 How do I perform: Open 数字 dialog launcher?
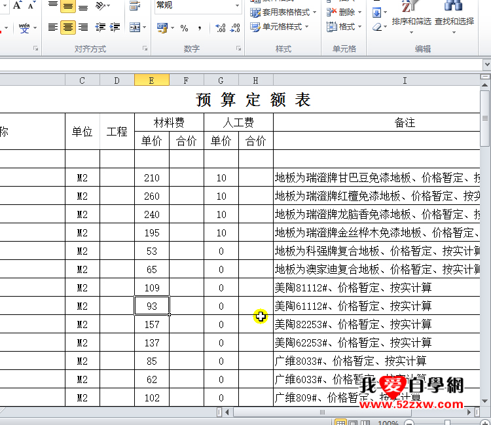[239, 48]
